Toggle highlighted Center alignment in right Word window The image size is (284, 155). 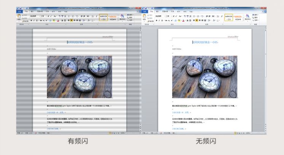coord(197,20)
